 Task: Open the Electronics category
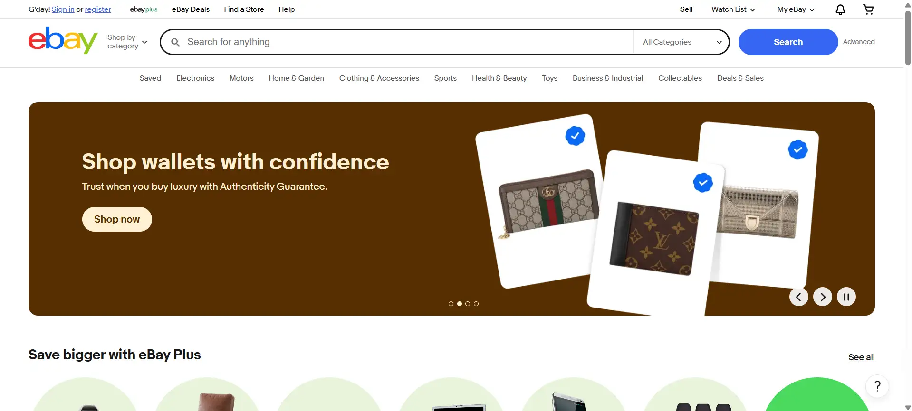point(195,78)
